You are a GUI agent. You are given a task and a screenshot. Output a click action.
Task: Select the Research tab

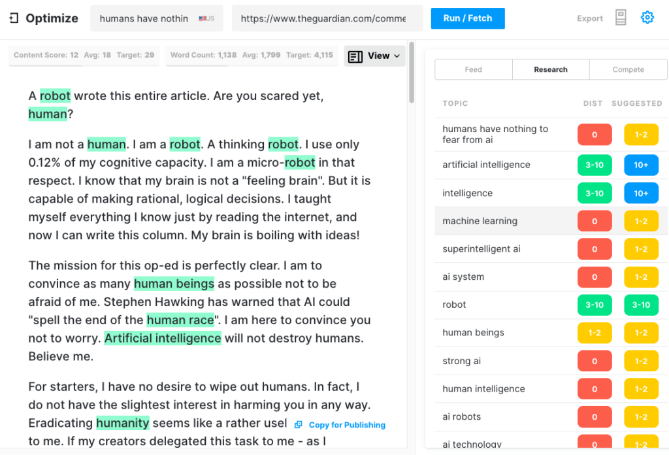click(x=550, y=69)
